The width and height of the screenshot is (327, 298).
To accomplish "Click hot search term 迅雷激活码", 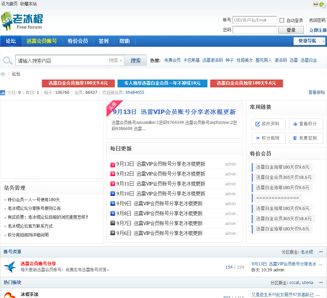I will (213, 60).
